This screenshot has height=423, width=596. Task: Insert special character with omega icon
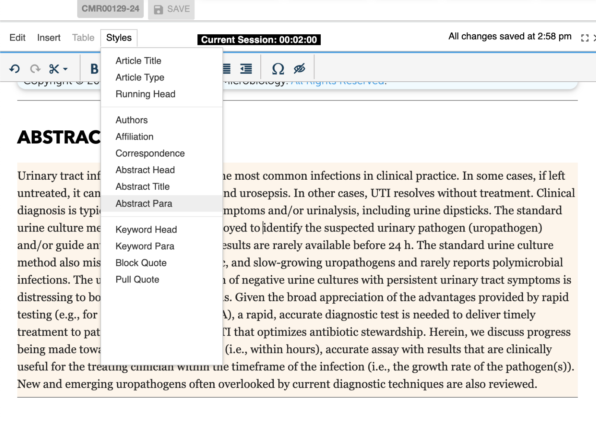(x=278, y=69)
